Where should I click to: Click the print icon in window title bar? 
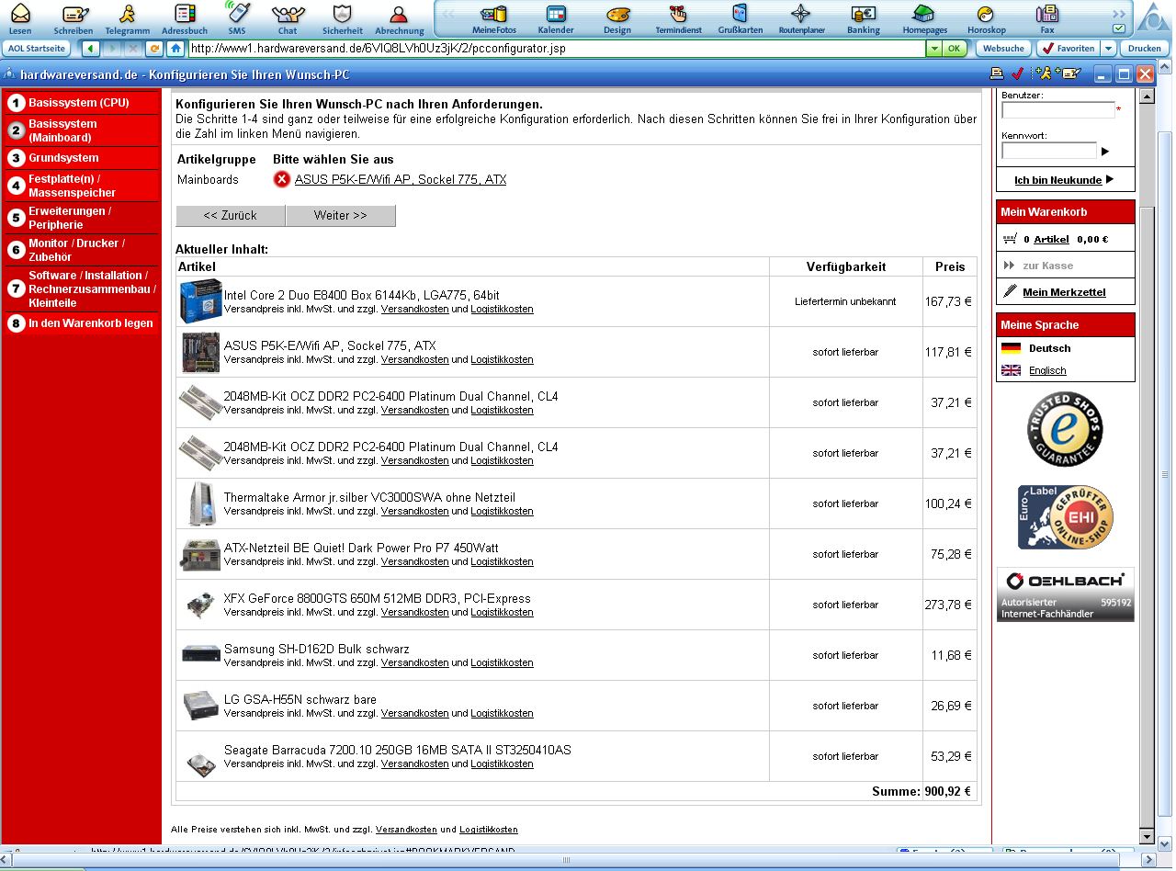click(997, 74)
